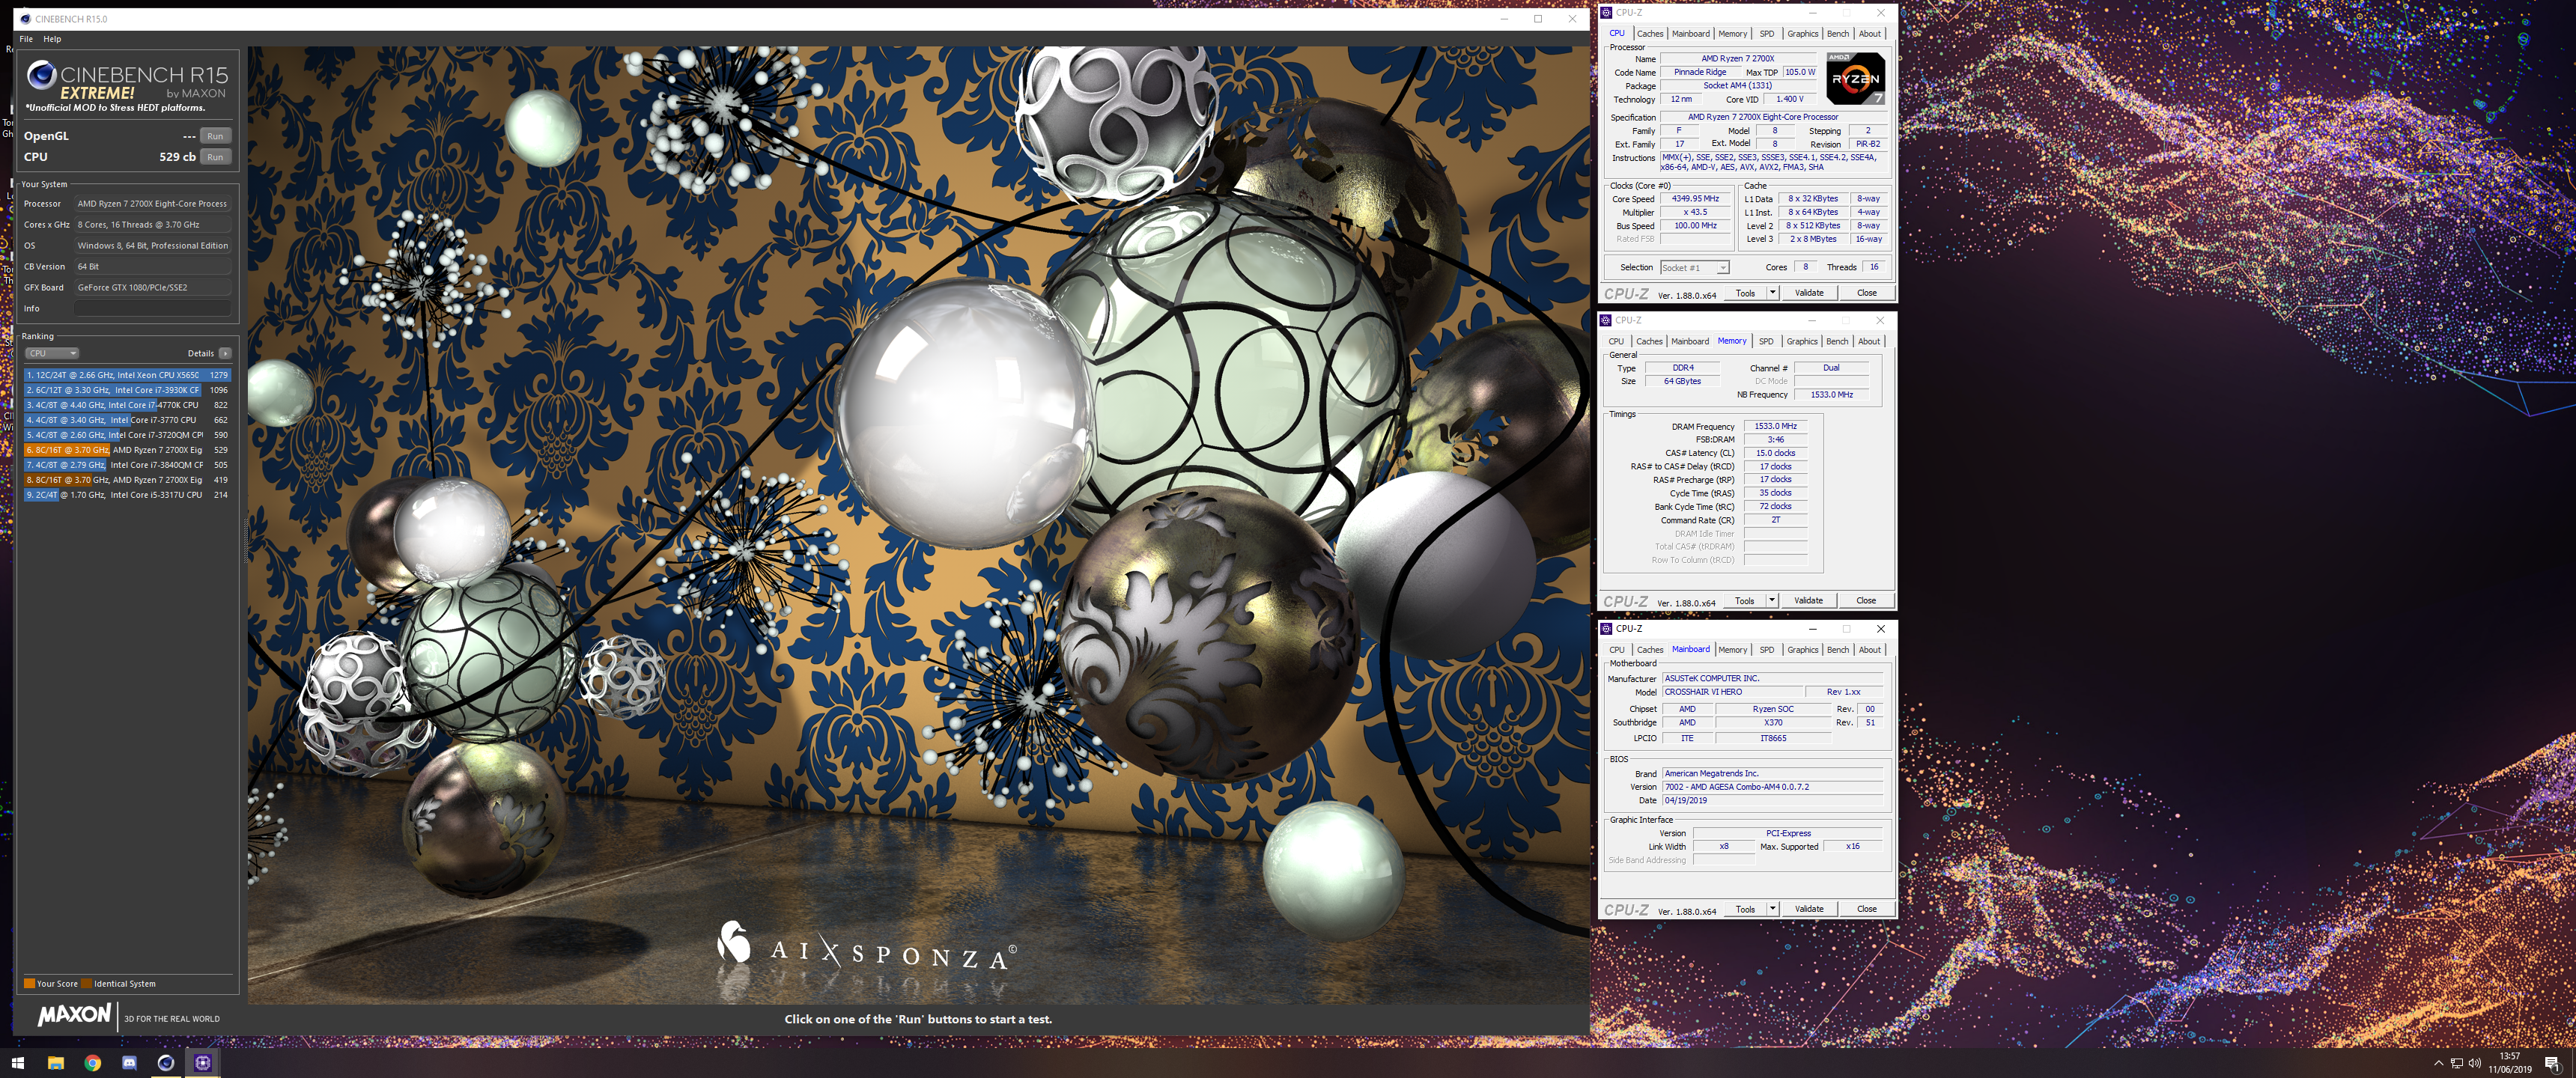Run the CPU benchmark
The height and width of the screenshot is (1078, 2576).
pyautogui.click(x=215, y=157)
